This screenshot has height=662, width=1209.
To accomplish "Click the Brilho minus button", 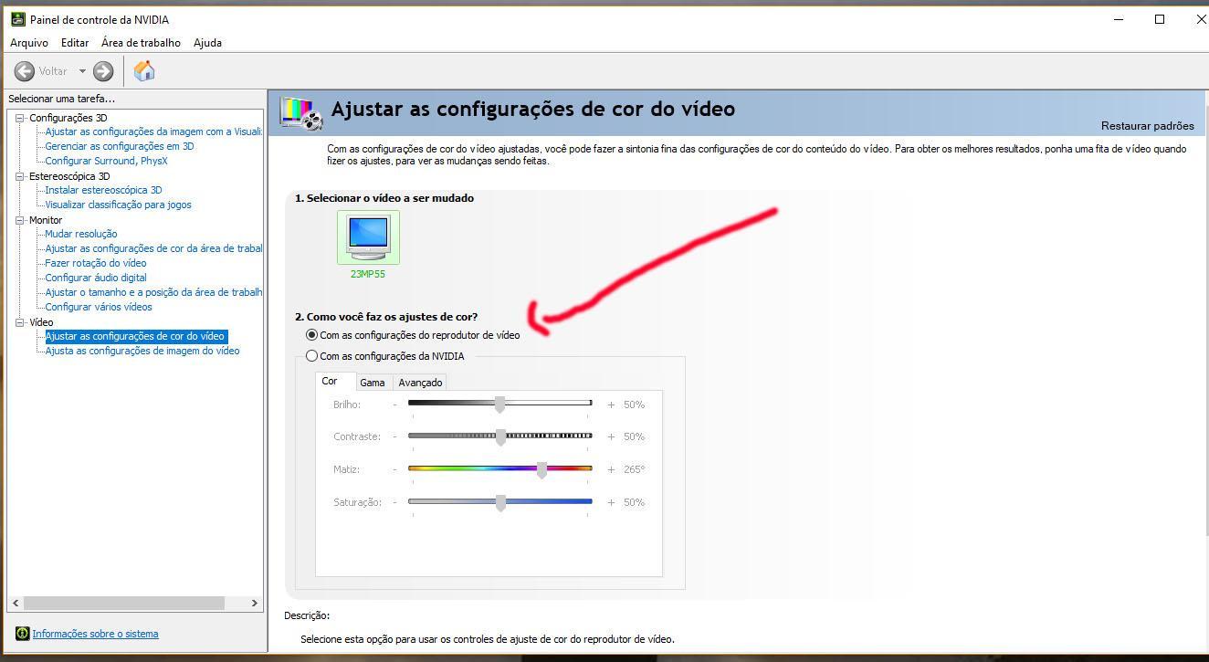I will click(x=395, y=405).
